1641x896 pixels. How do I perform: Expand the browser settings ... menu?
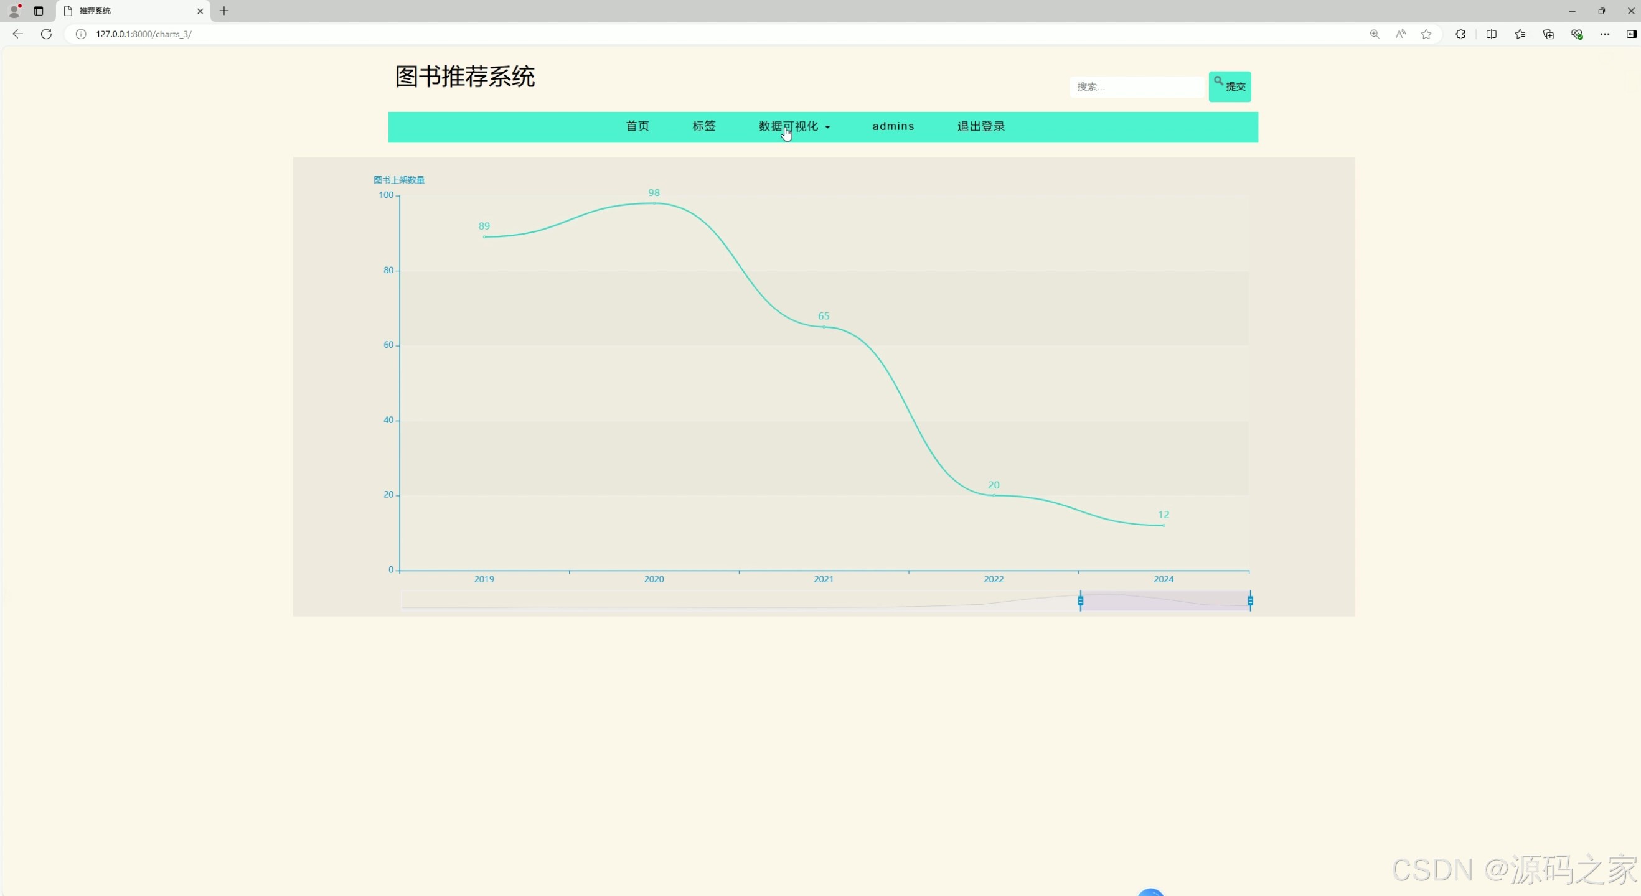(x=1606, y=34)
